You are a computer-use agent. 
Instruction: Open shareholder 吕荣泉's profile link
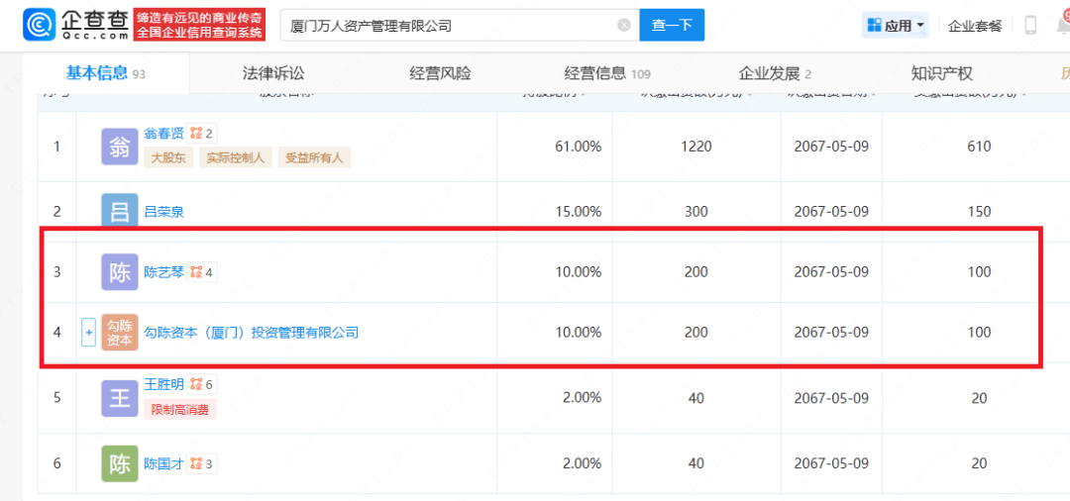coord(163,212)
